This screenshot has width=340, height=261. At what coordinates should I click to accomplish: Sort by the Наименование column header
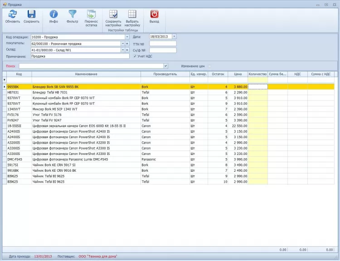pyautogui.click(x=86, y=74)
